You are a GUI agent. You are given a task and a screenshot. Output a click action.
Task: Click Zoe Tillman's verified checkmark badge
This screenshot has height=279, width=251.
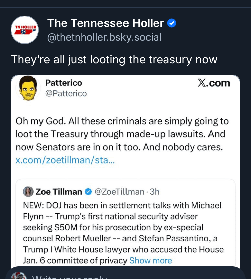coord(88,192)
